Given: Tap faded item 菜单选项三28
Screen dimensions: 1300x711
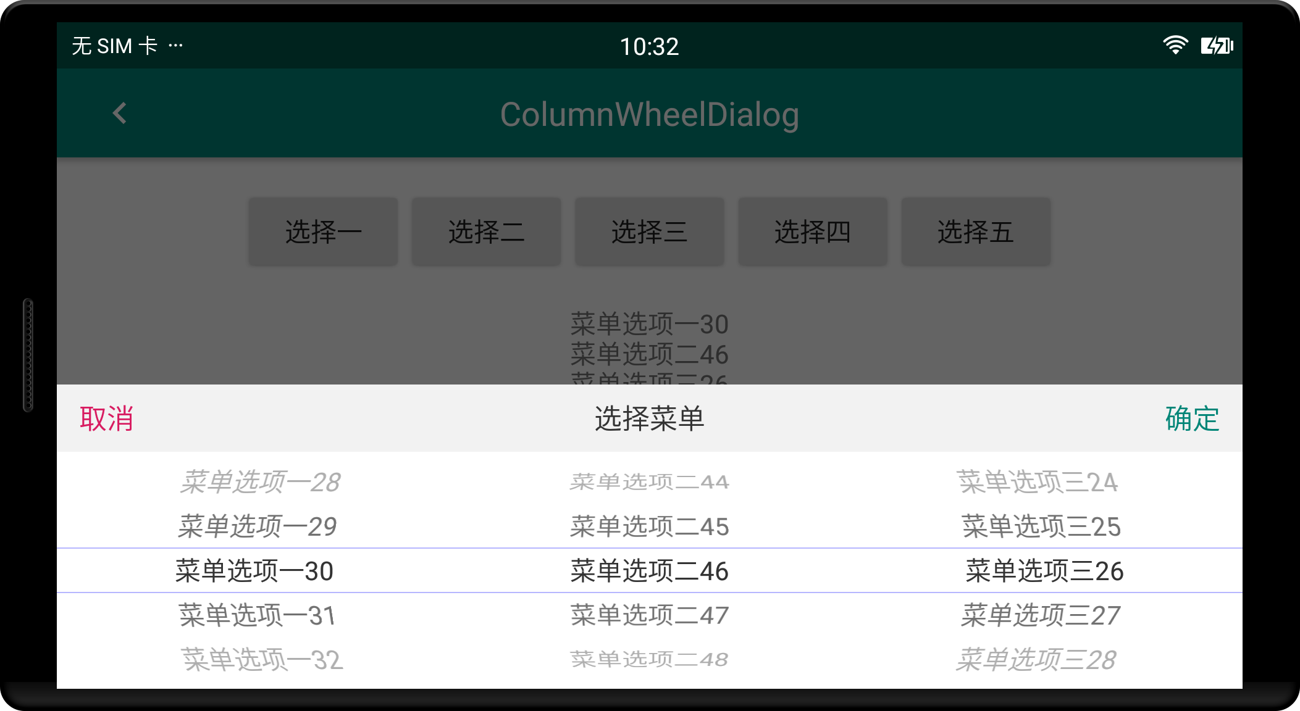Looking at the screenshot, I should point(1036,660).
